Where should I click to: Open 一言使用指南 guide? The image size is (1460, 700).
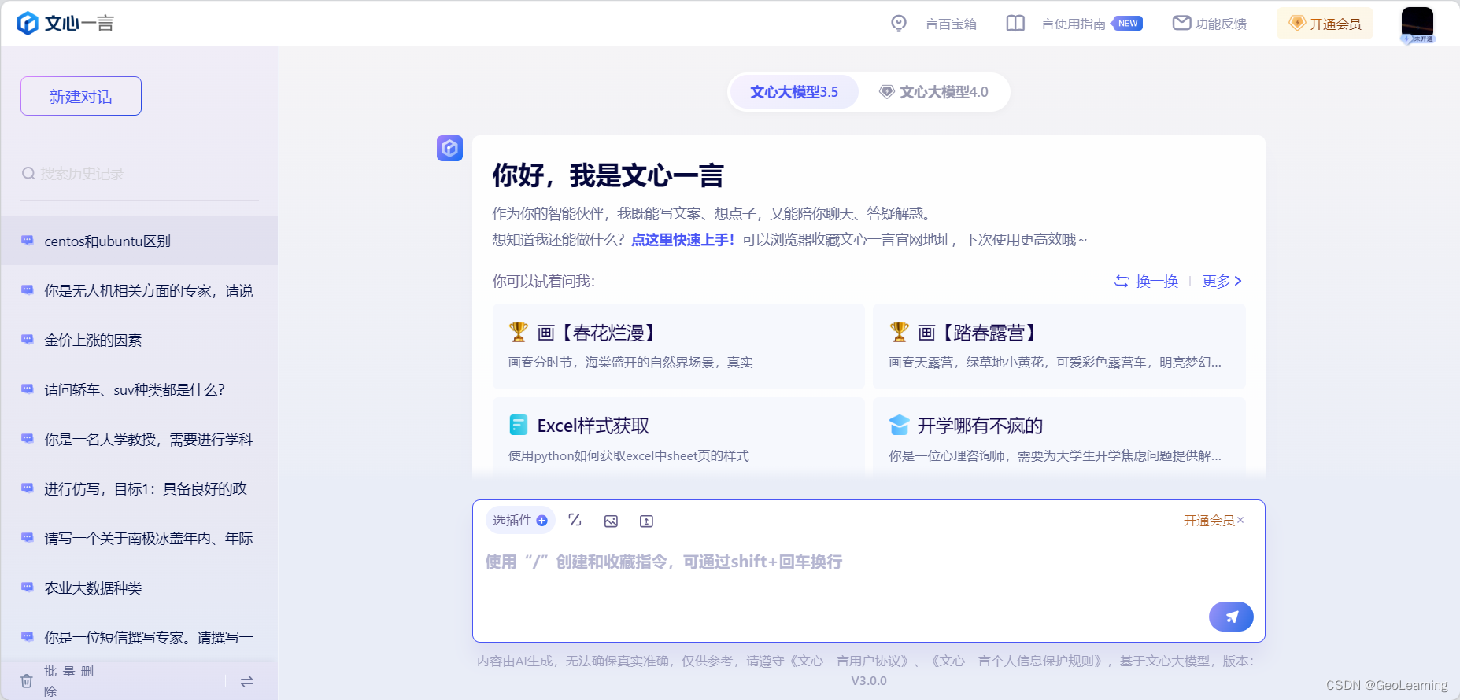1056,24
